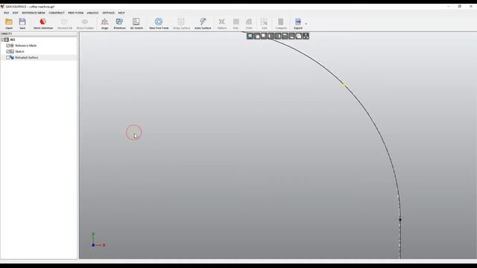Viewport: 477px width, 268px height.
Task: Click the yellow point on the arc
Action: tap(344, 86)
